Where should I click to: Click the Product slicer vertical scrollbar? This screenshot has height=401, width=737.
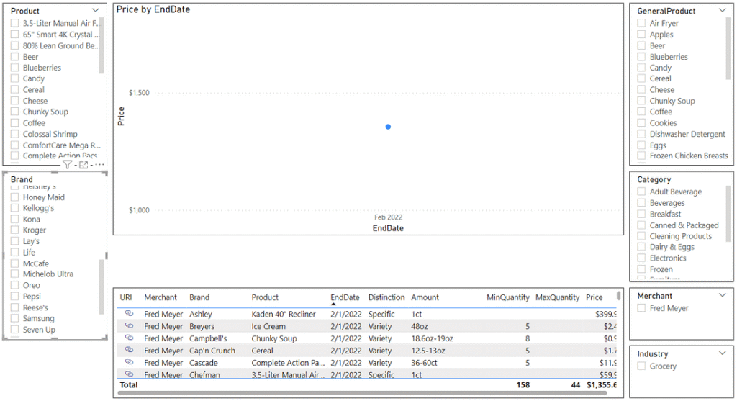[101, 45]
